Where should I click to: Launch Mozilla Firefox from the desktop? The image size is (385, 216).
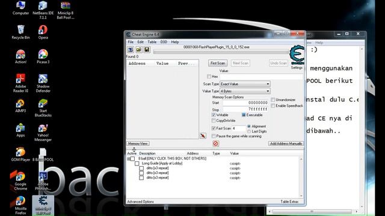pos(20,206)
